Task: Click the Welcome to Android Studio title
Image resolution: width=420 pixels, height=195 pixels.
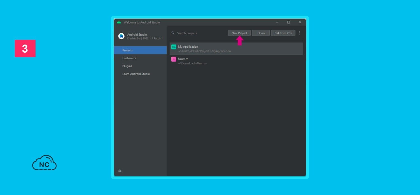Action: pyautogui.click(x=142, y=22)
